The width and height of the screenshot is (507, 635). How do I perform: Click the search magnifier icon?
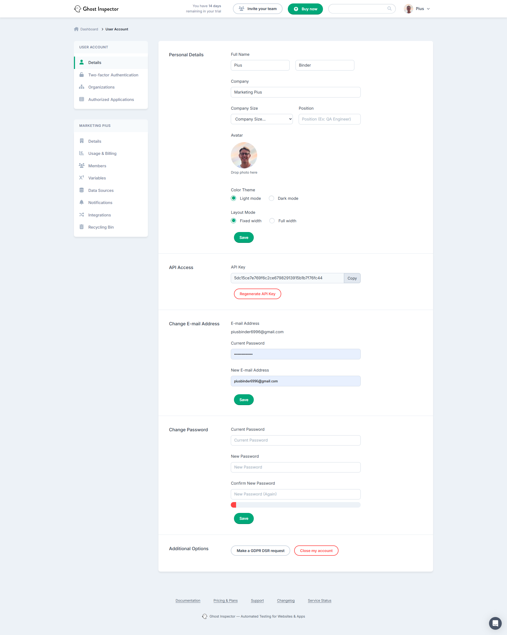tap(389, 8)
